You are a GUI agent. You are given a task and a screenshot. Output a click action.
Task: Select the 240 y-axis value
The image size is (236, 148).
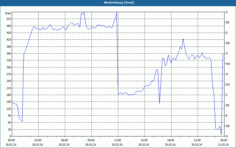pyautogui.click(x=9, y=81)
